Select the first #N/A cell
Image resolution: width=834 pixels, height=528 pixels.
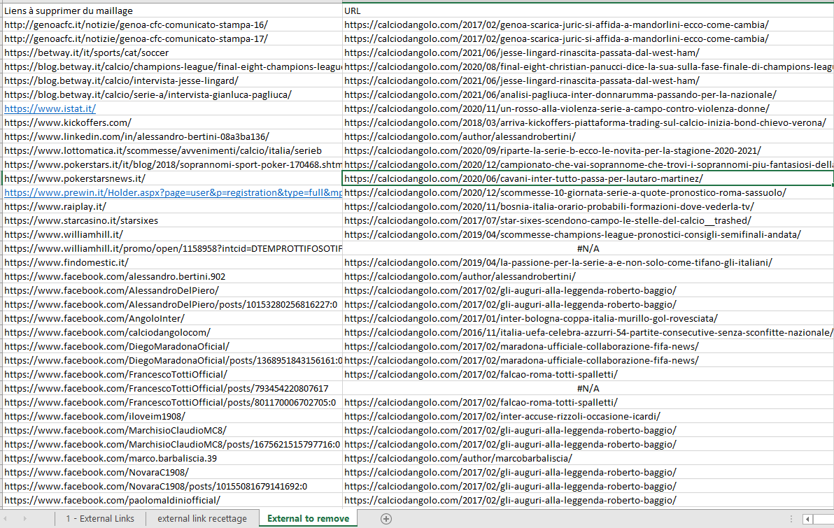point(588,248)
